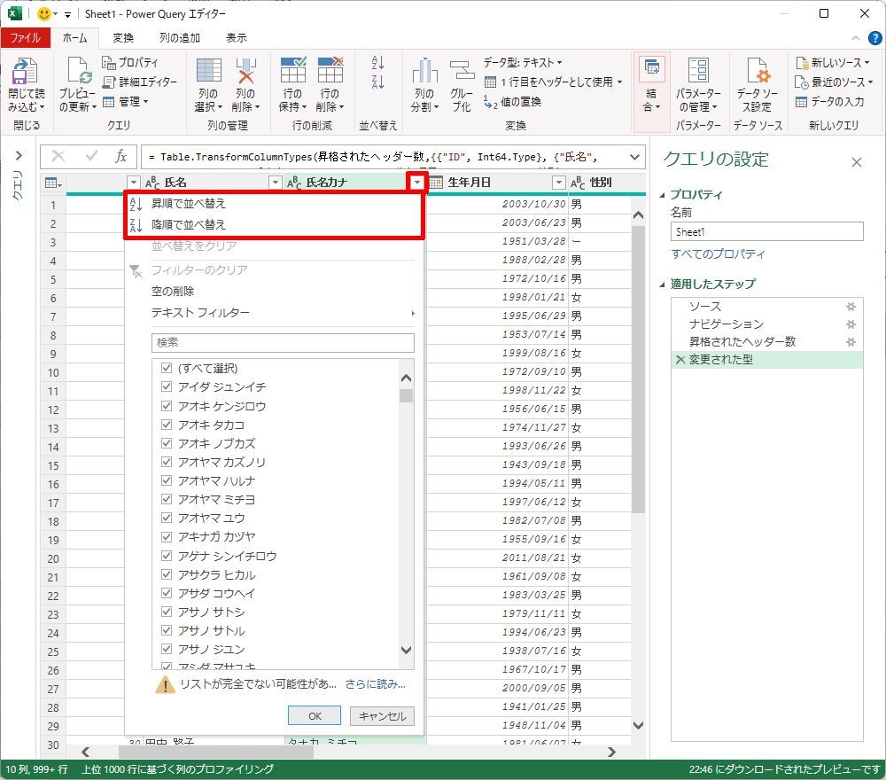Expand the formula bar chevron
The image size is (886, 780).
(x=634, y=157)
